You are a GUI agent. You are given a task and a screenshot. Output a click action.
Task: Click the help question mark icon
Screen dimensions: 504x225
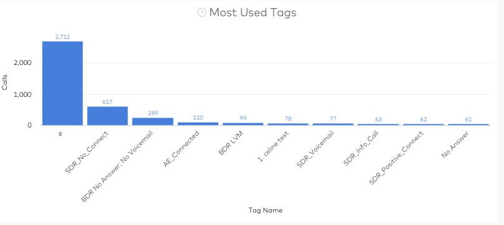tap(202, 13)
